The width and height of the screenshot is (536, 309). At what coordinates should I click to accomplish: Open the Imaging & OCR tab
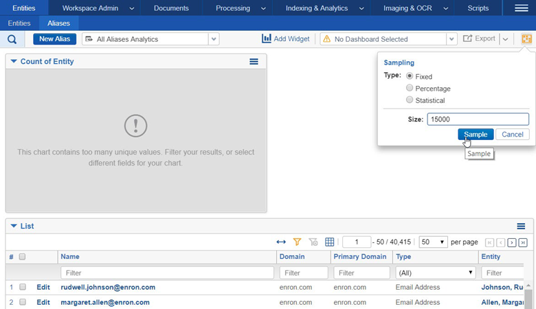pyautogui.click(x=407, y=8)
